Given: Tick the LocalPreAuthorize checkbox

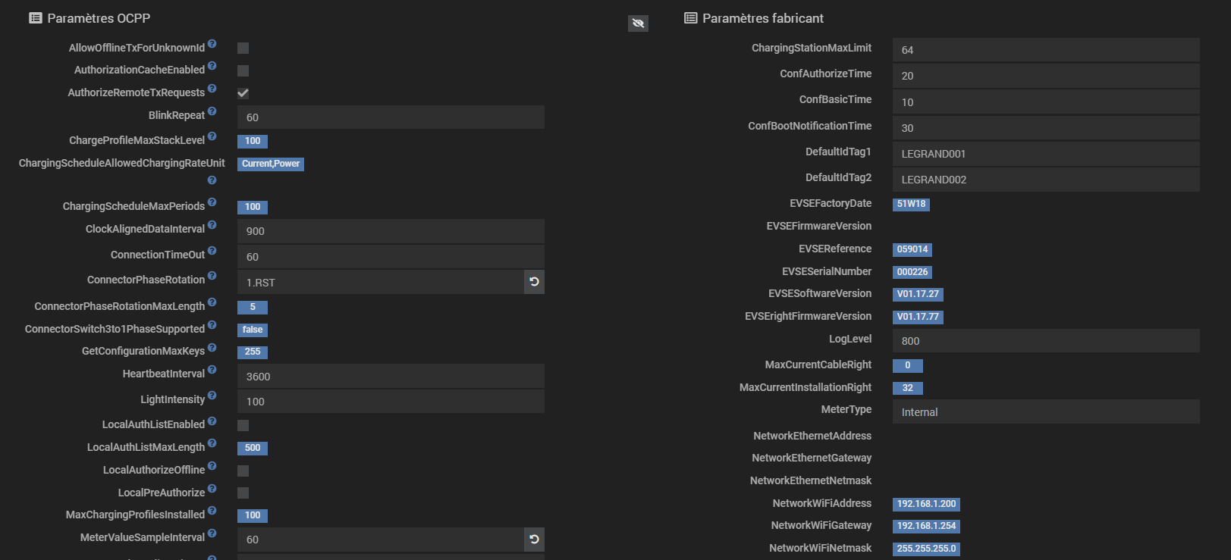Looking at the screenshot, I should (x=243, y=493).
